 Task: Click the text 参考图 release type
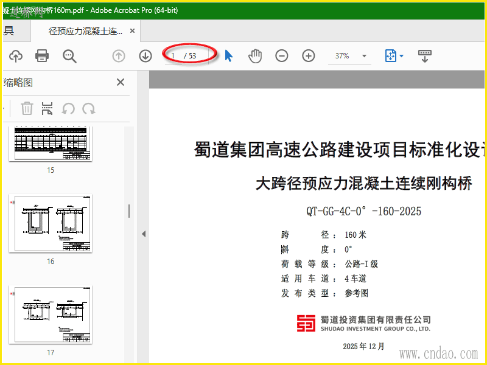pyautogui.click(x=357, y=293)
